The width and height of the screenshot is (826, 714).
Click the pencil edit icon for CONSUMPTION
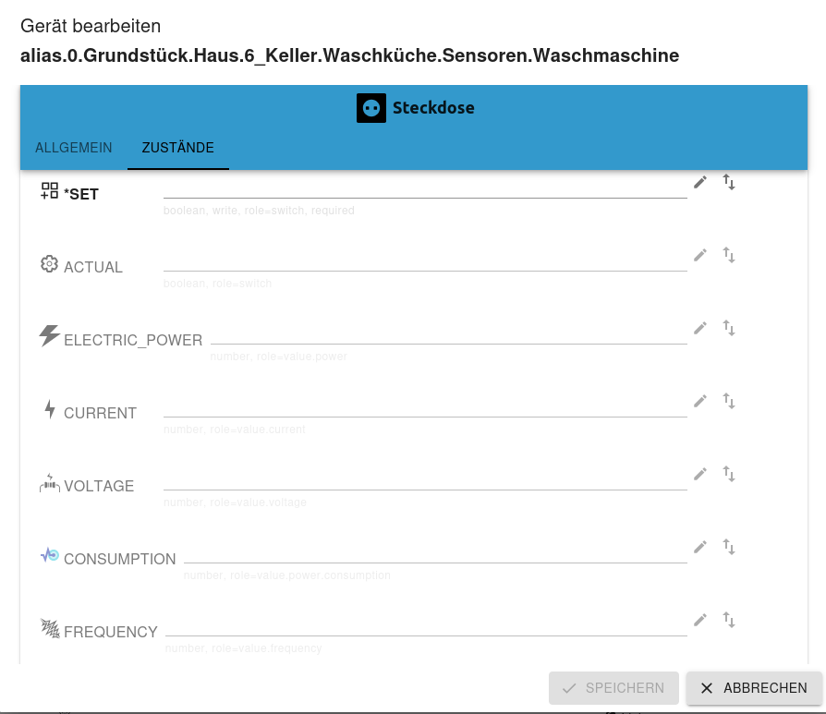click(x=700, y=547)
